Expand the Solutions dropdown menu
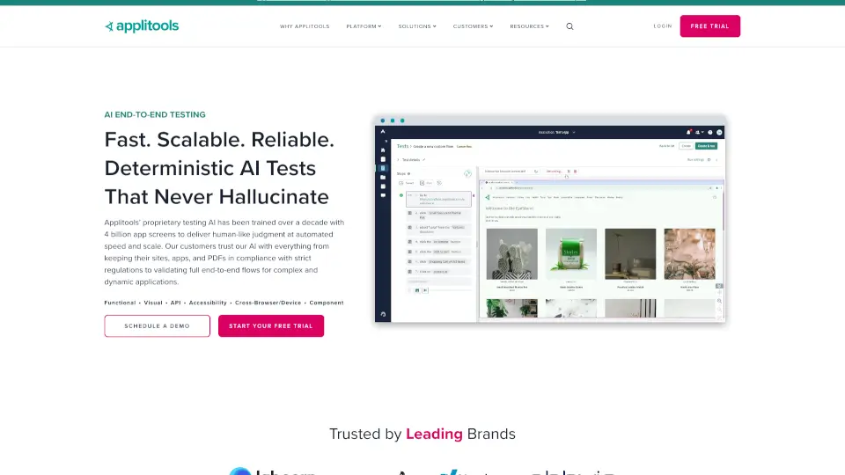Image resolution: width=845 pixels, height=475 pixels. pos(416,26)
